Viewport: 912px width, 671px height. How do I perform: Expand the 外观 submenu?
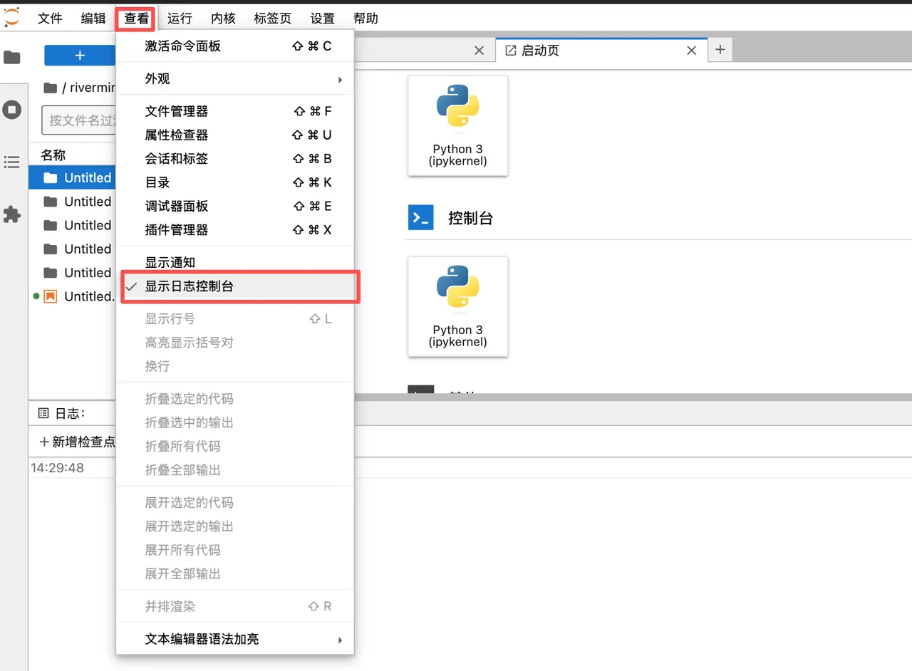pyautogui.click(x=157, y=79)
